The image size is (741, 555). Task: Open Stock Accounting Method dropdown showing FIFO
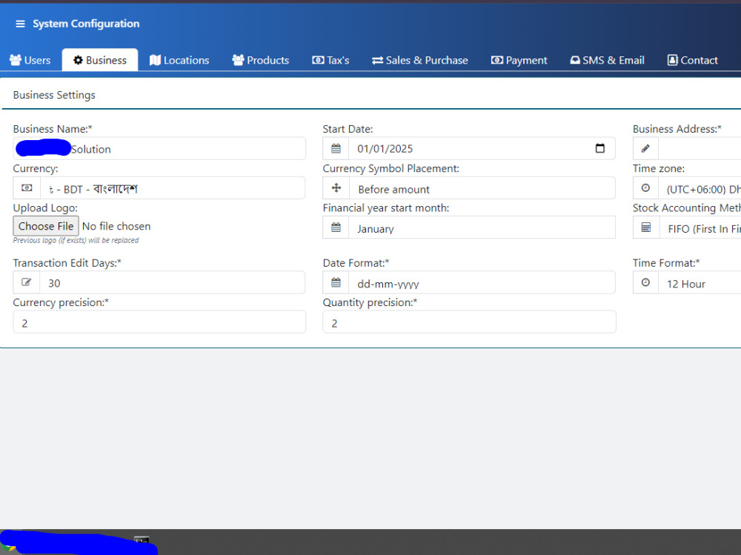coord(700,228)
